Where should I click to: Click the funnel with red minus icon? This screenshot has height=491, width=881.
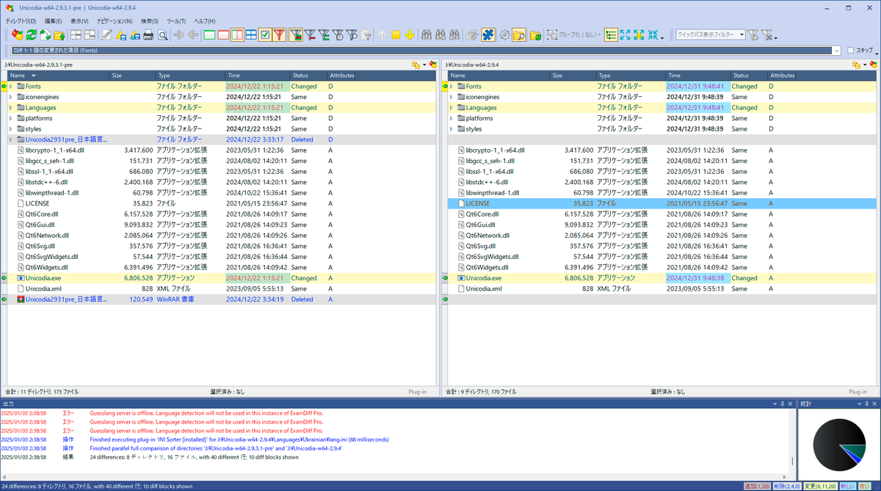click(x=310, y=34)
